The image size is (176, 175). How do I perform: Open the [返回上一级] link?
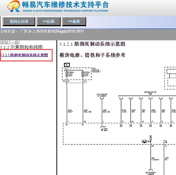[x=10, y=42]
